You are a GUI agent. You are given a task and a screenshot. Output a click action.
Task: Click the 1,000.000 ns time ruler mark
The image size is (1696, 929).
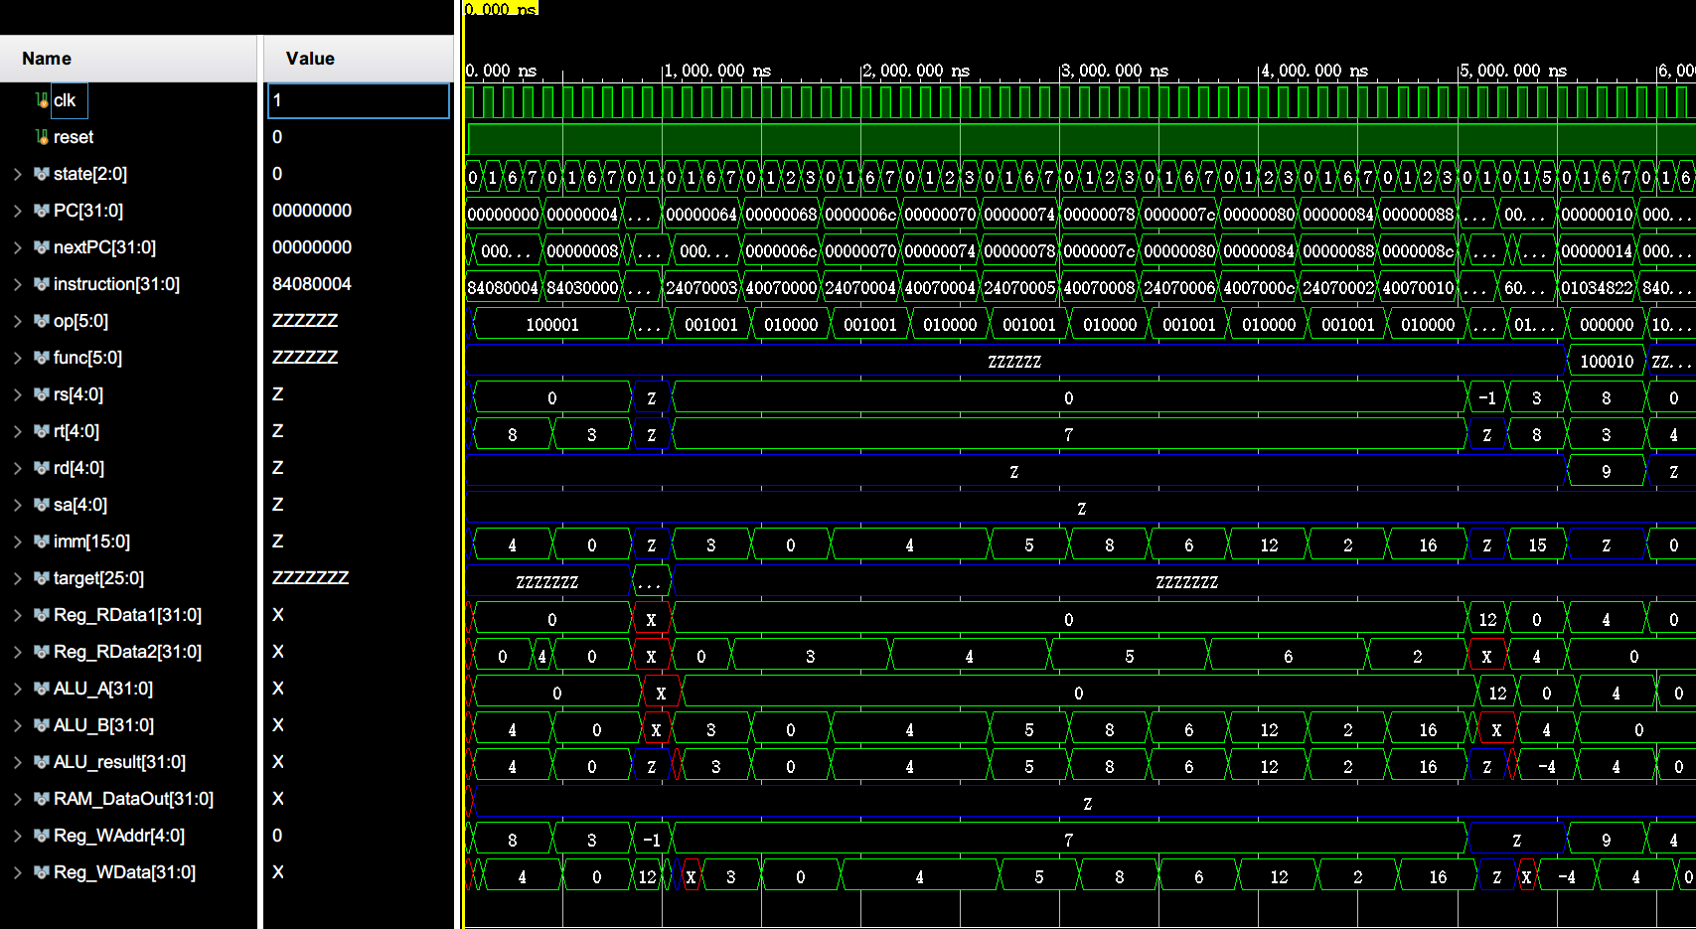pyautogui.click(x=717, y=71)
